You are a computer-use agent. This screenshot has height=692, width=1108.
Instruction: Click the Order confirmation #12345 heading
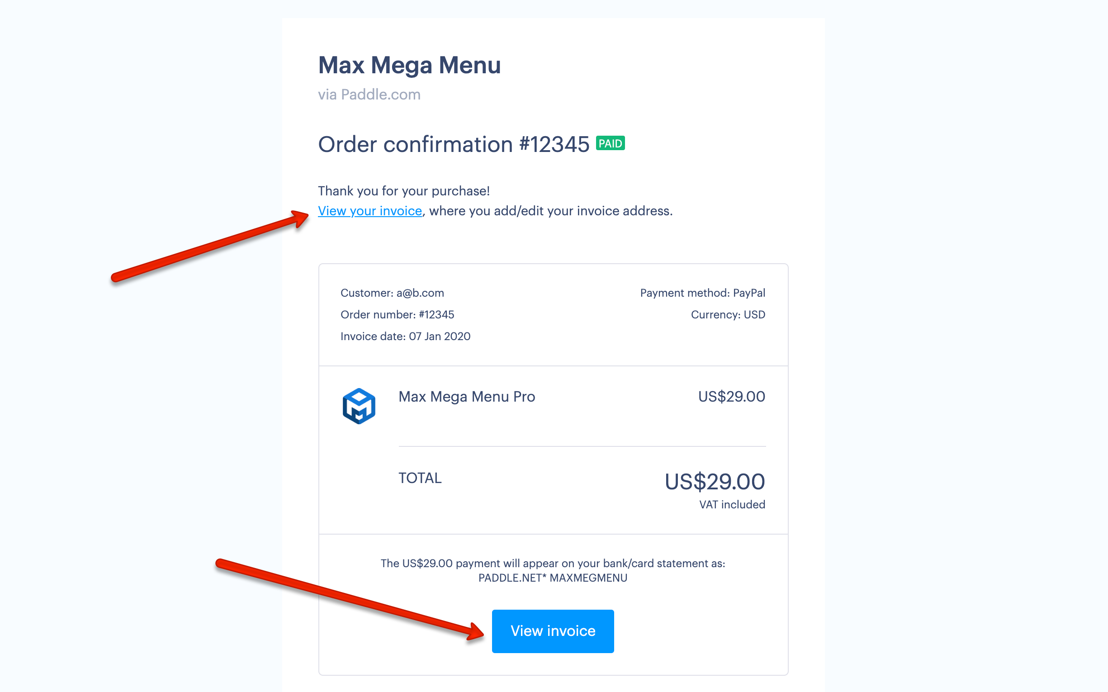(x=453, y=145)
